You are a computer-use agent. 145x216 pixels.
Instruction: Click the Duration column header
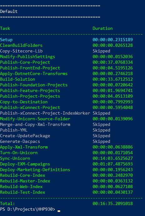tap(103, 29)
